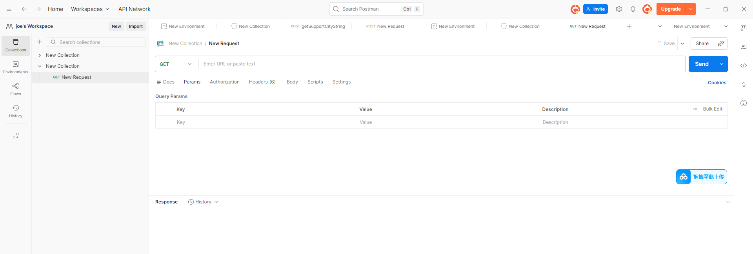
Task: Switch to the Settings tab
Action: [342, 82]
